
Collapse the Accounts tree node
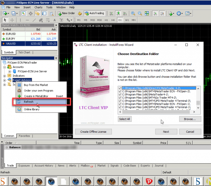click(x=5, y=67)
